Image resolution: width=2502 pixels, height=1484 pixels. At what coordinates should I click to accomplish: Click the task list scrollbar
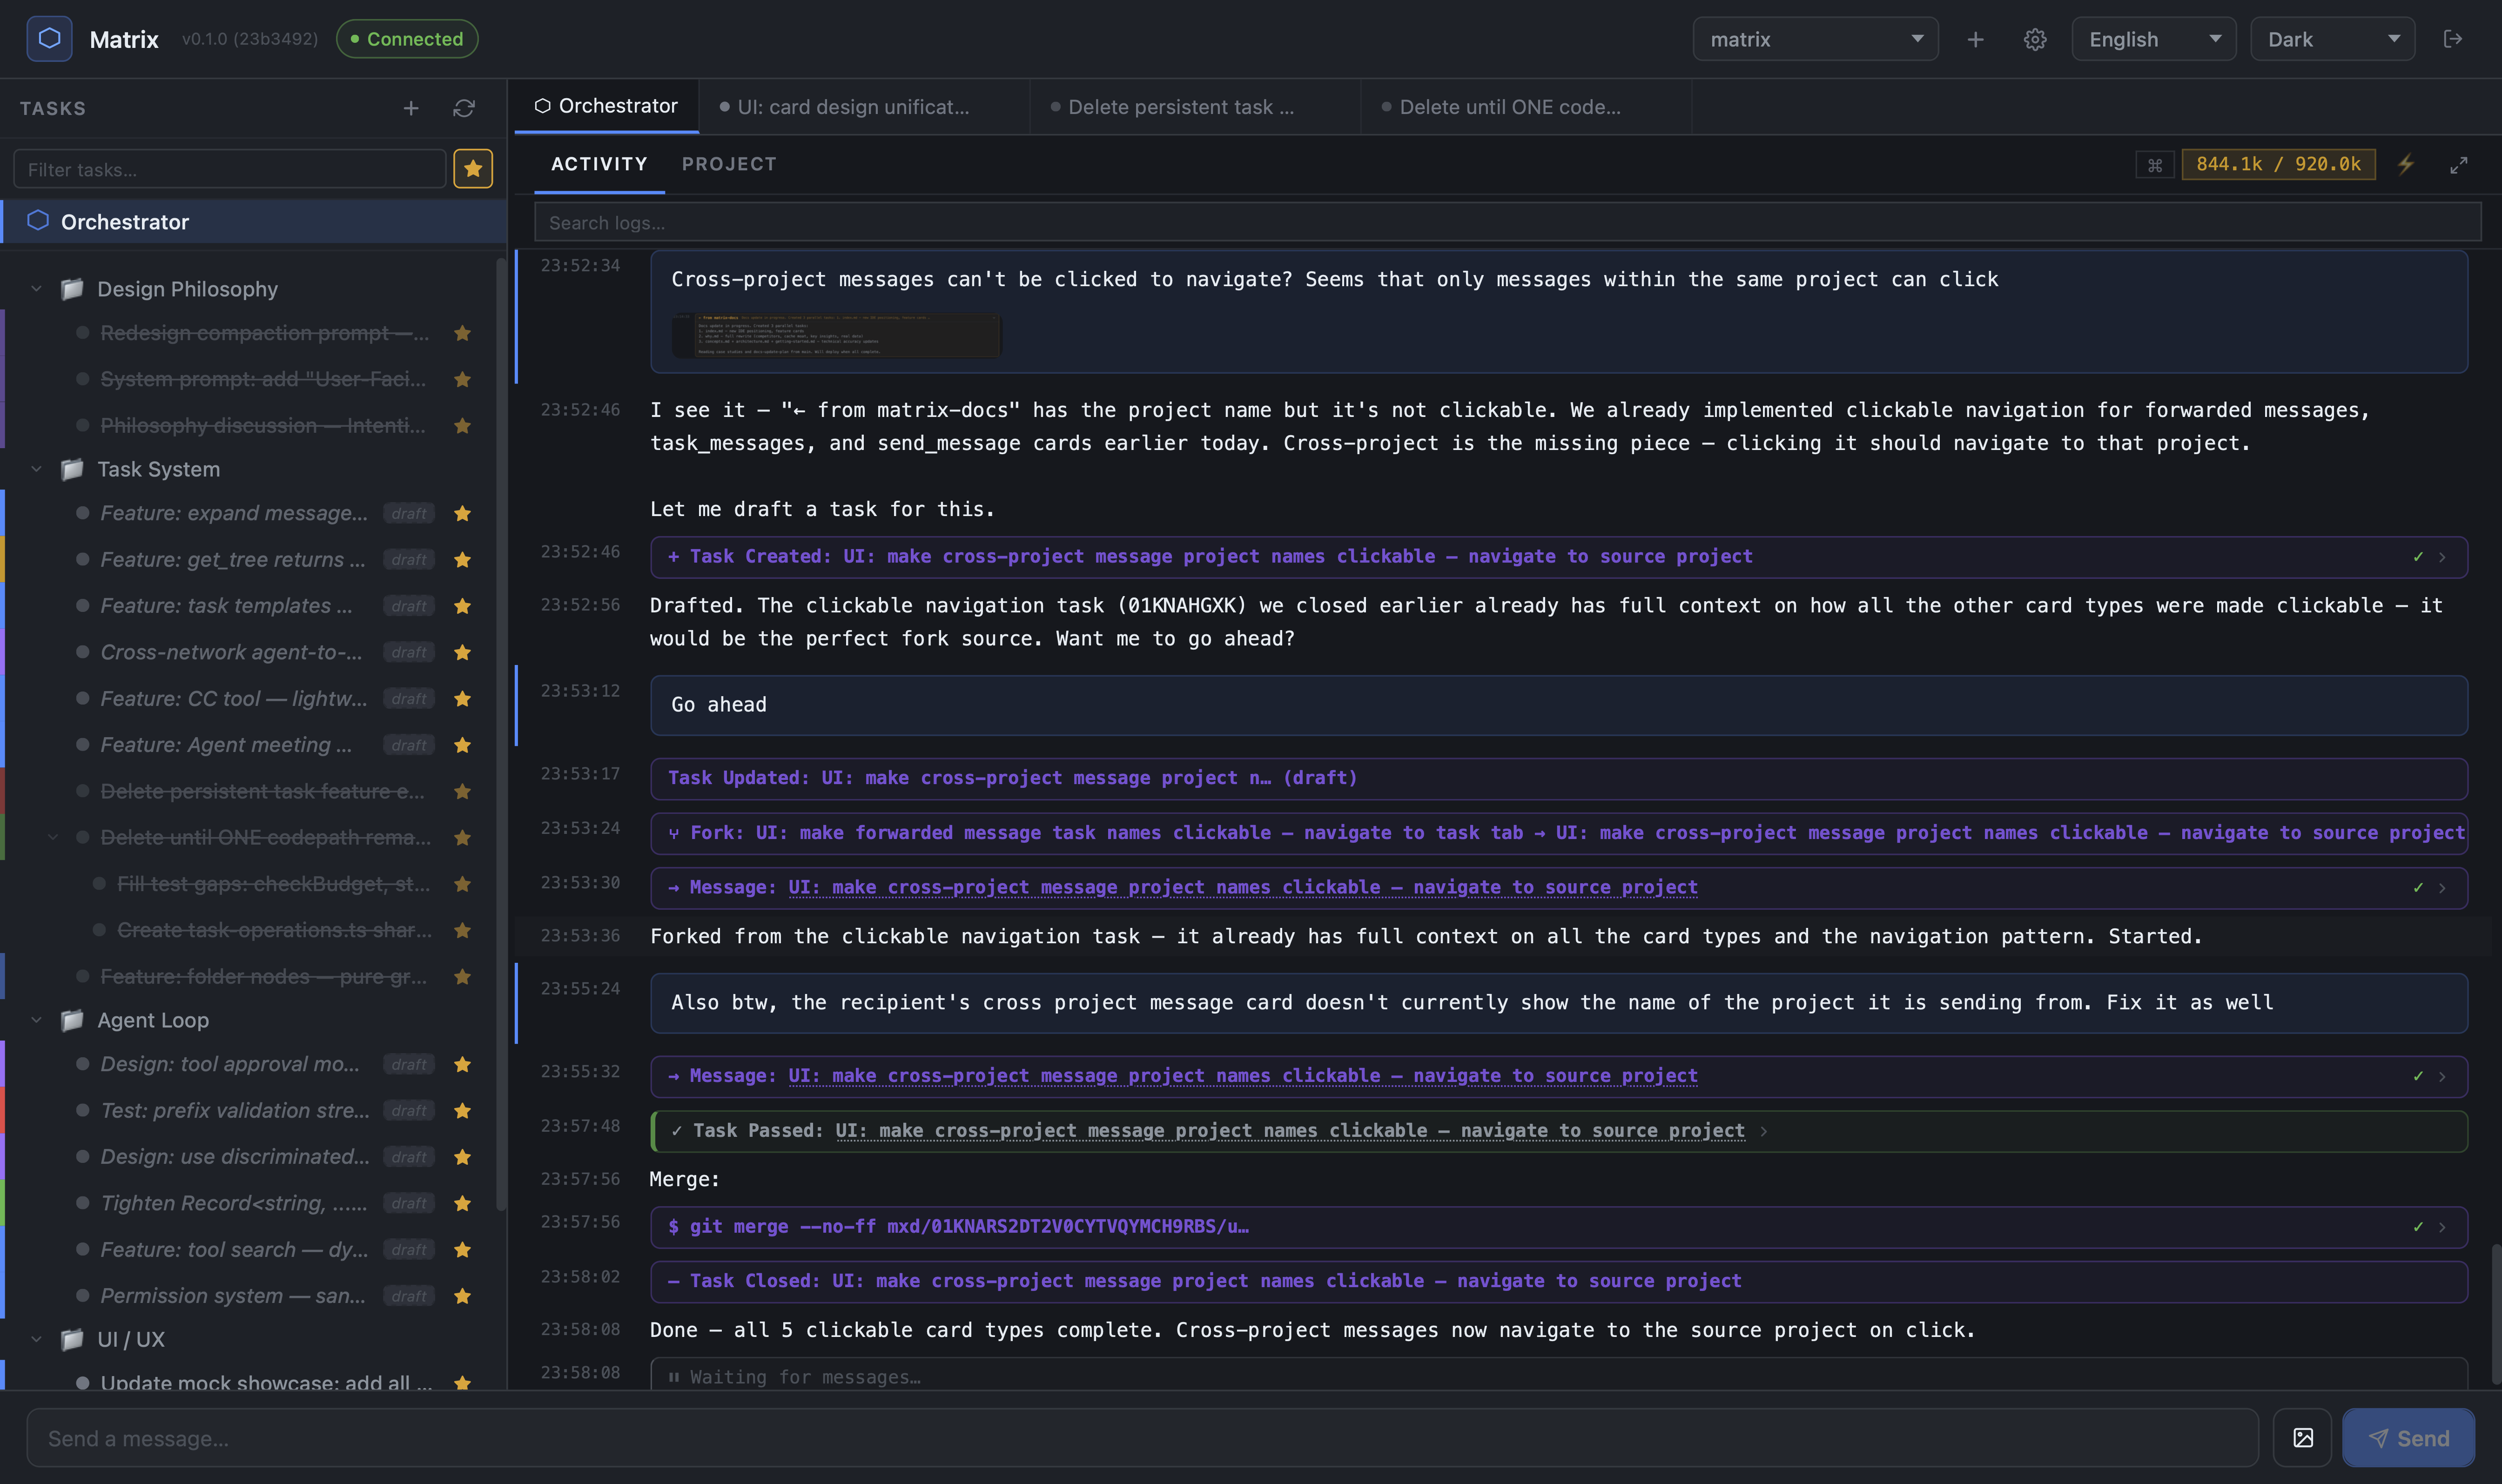coord(500,734)
